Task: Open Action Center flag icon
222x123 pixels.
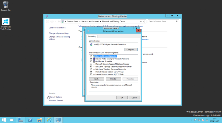Action: pos(195,120)
